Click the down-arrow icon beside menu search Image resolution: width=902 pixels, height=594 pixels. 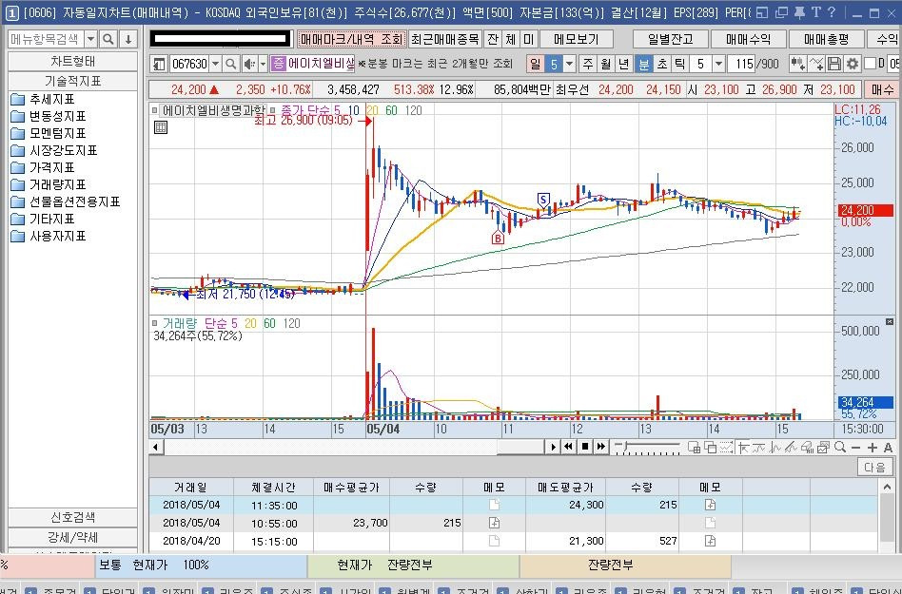click(x=128, y=39)
